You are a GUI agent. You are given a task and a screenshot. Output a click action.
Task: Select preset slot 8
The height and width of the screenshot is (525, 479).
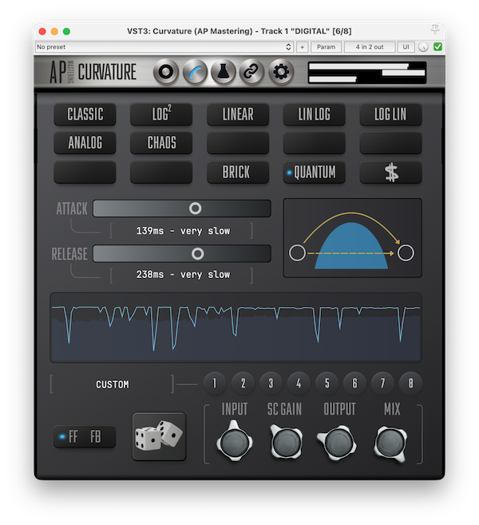[x=410, y=383]
